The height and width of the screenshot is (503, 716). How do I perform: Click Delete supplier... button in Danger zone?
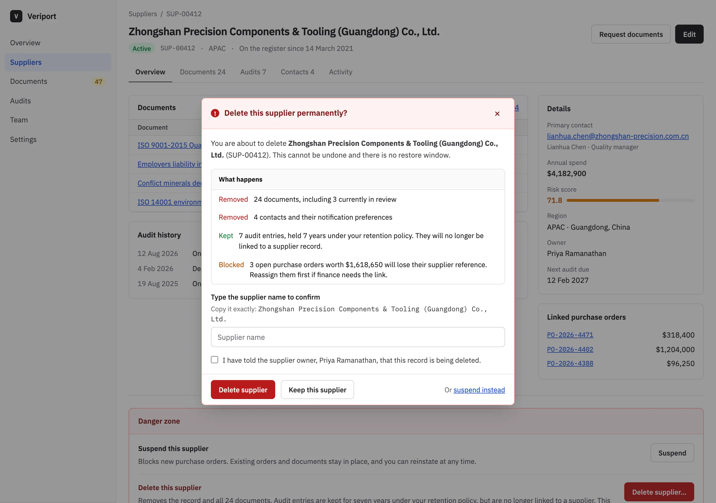pyautogui.click(x=659, y=492)
